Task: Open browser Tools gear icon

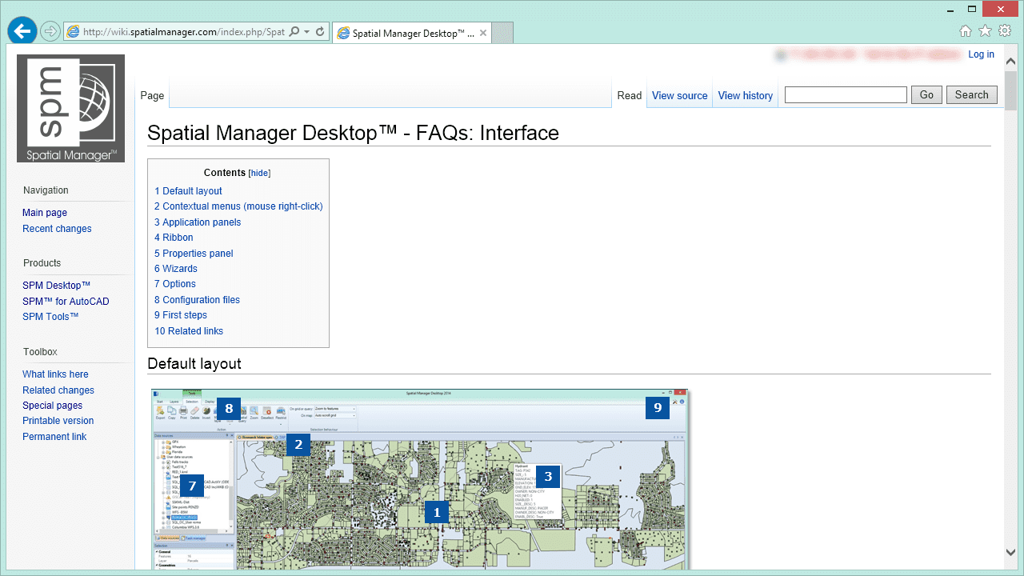Action: tap(1005, 30)
